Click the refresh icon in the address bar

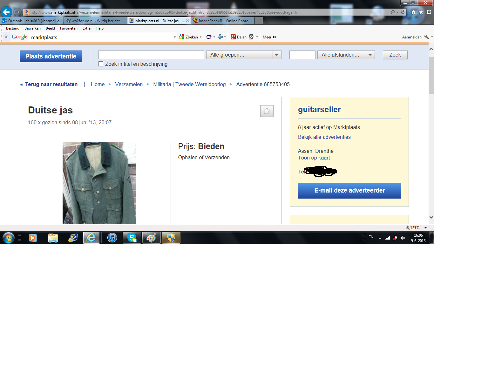403,12
